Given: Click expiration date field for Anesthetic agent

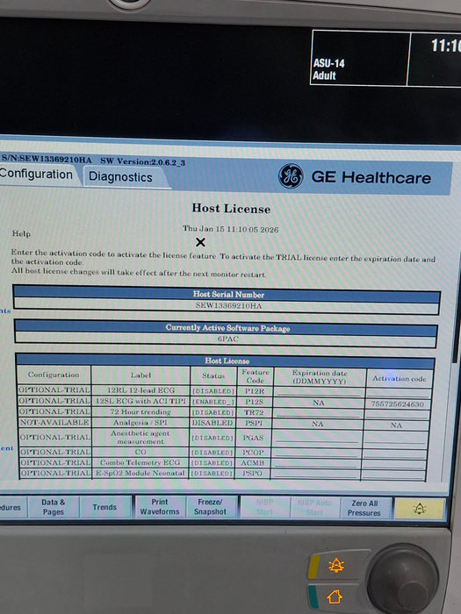Looking at the screenshot, I should tap(317, 438).
